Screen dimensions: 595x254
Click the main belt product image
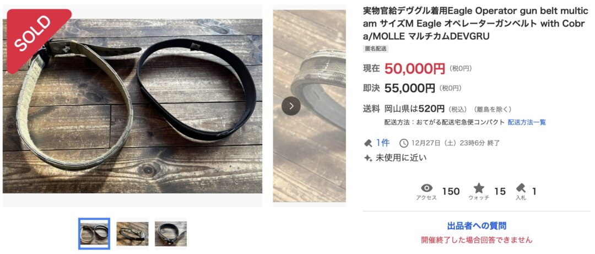coord(132,106)
